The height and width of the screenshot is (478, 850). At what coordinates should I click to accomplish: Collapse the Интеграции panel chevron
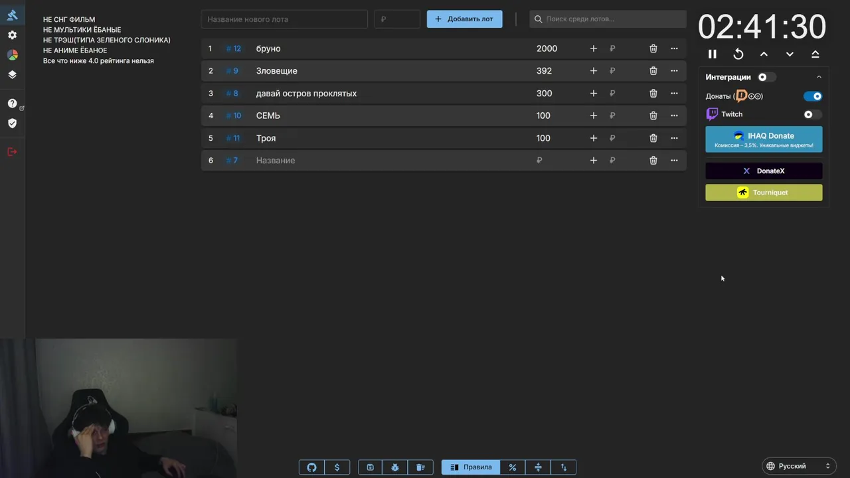coord(819,77)
